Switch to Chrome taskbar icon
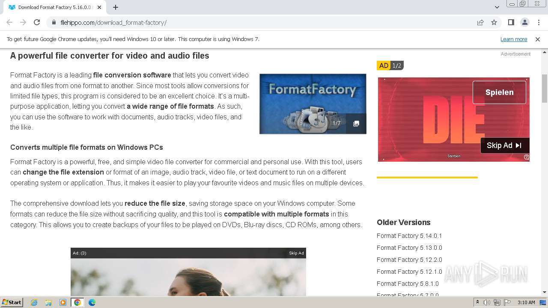The image size is (548, 308). click(x=77, y=302)
